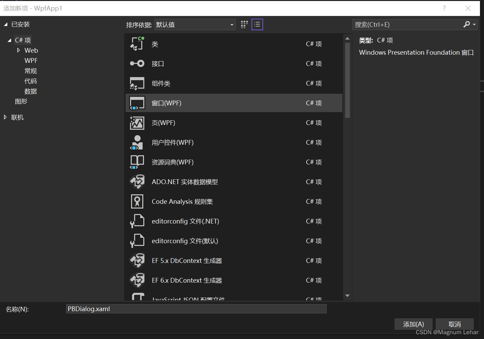Select the 接口 (Interface) template
Screen dimensions: 484x339
158,64
